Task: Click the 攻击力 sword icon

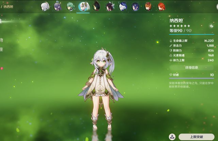Action: (171, 46)
